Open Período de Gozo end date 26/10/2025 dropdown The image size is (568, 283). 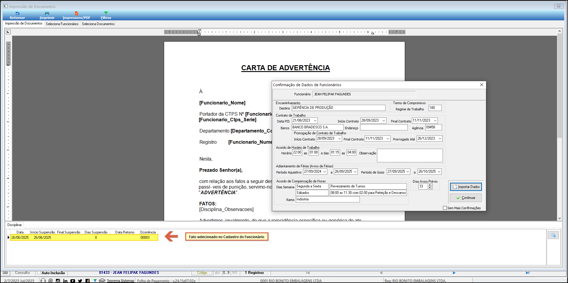(x=439, y=171)
